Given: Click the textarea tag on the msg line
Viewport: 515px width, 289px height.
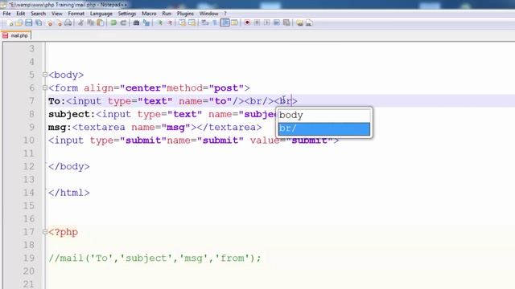Looking at the screenshot, I should click(x=98, y=127).
